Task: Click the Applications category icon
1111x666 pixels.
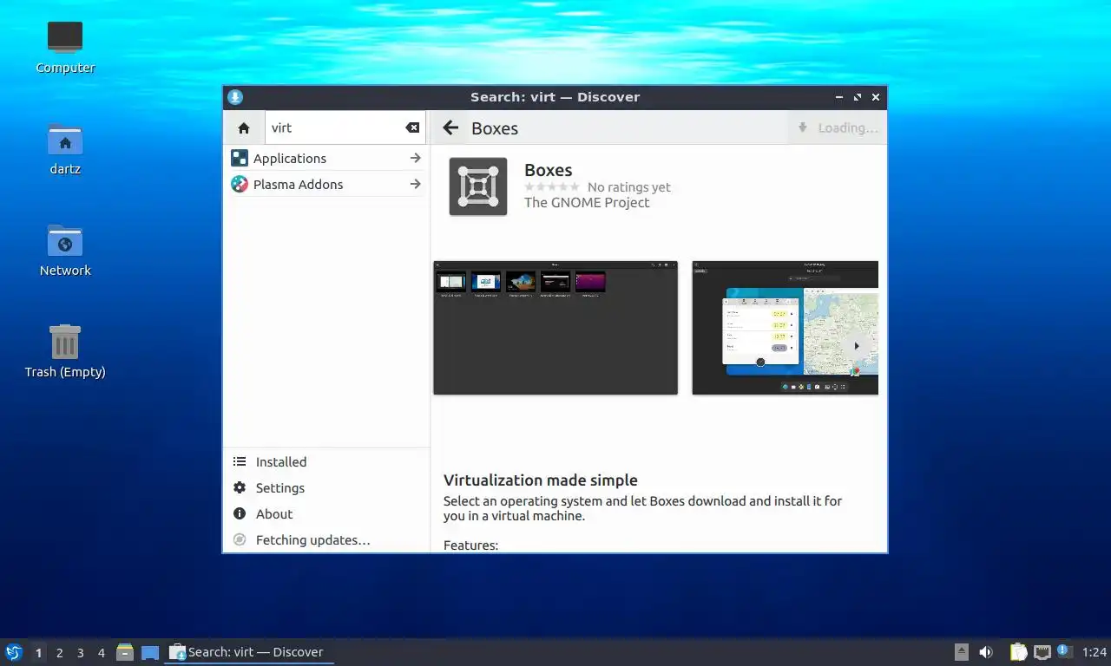Action: coord(240,158)
